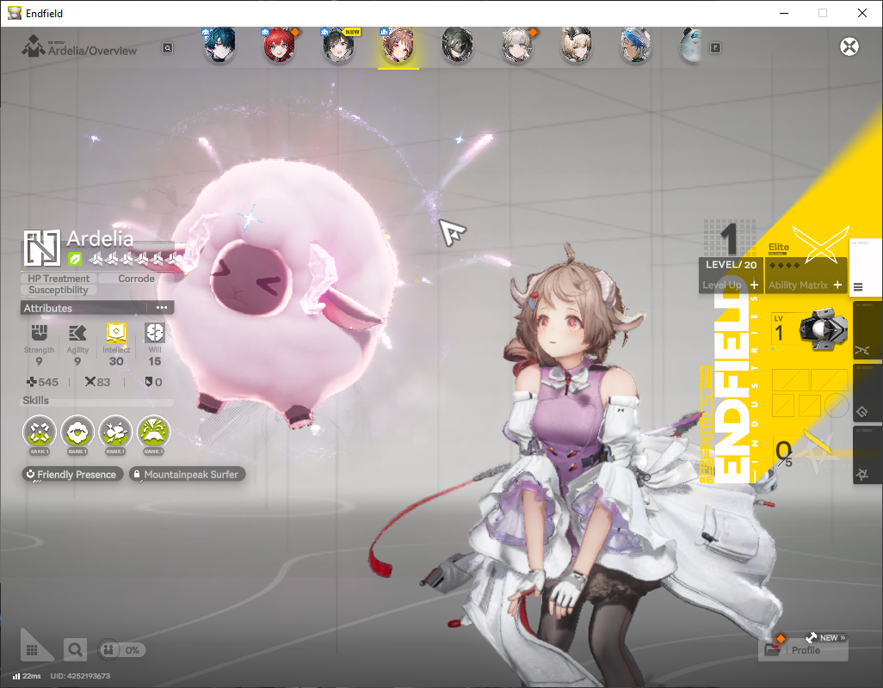The height and width of the screenshot is (688, 883).
Task: Select the white-haired operator with orange badge
Action: [517, 45]
